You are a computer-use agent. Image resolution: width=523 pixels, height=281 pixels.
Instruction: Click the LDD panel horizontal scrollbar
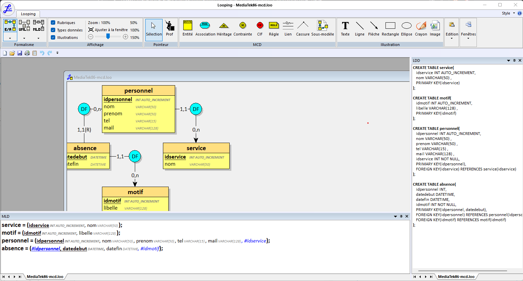point(463,271)
